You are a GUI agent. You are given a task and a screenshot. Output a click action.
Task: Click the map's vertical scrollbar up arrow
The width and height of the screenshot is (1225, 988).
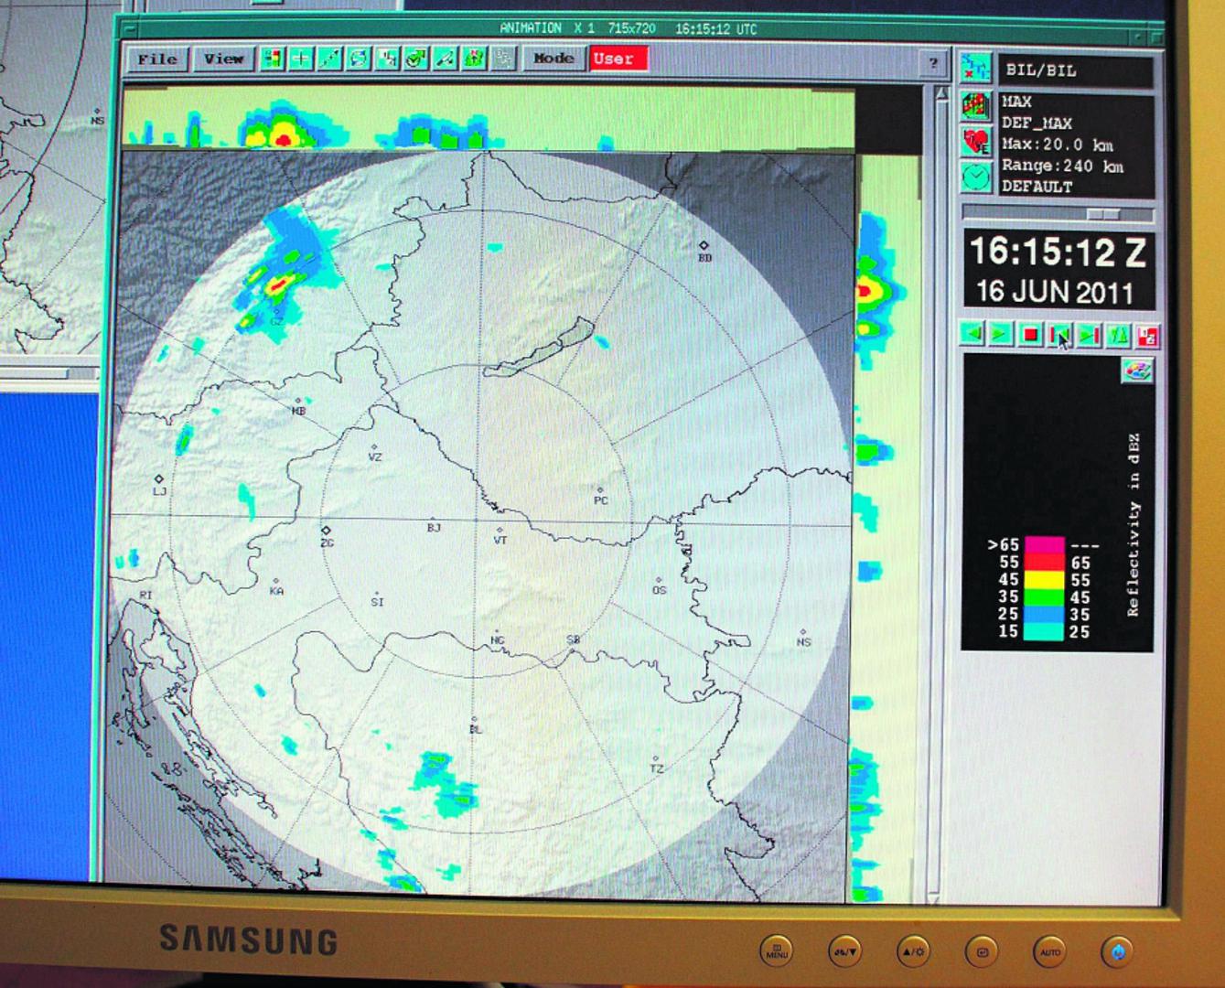(941, 93)
